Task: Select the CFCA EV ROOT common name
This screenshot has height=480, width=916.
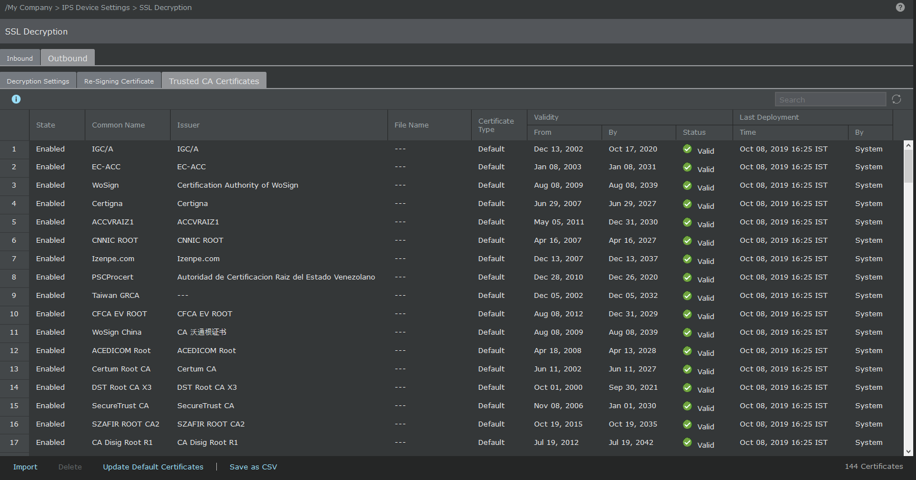Action: coord(119,314)
